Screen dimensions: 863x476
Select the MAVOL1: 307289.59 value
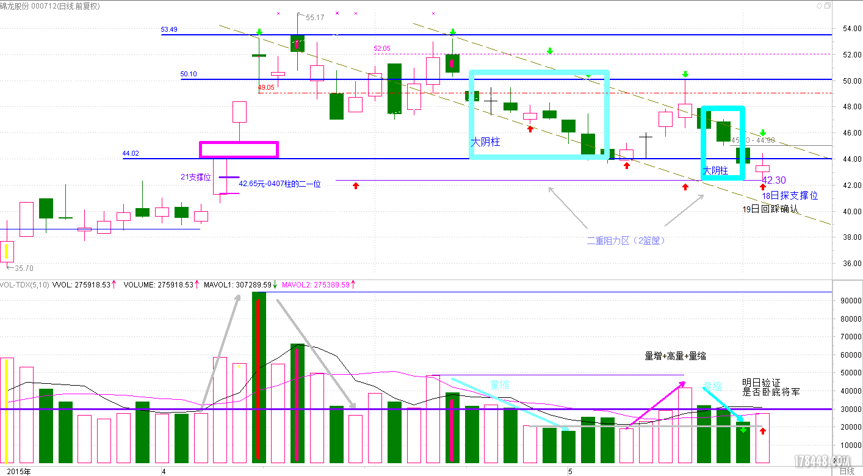(237, 284)
